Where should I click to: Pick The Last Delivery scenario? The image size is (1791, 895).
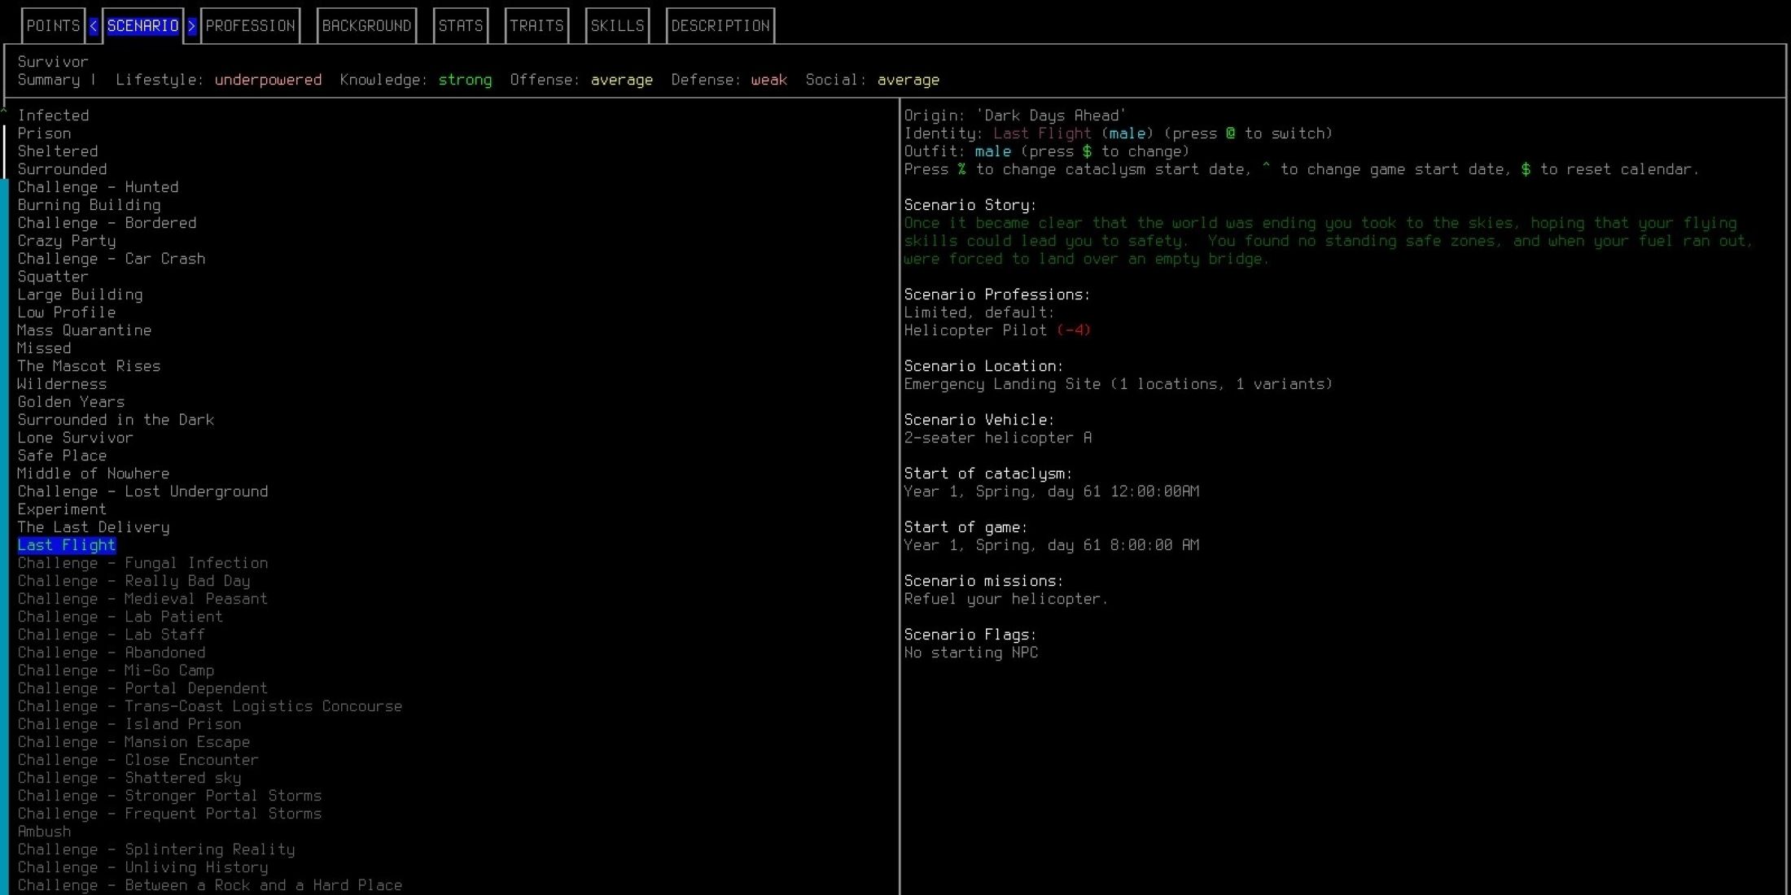(94, 527)
